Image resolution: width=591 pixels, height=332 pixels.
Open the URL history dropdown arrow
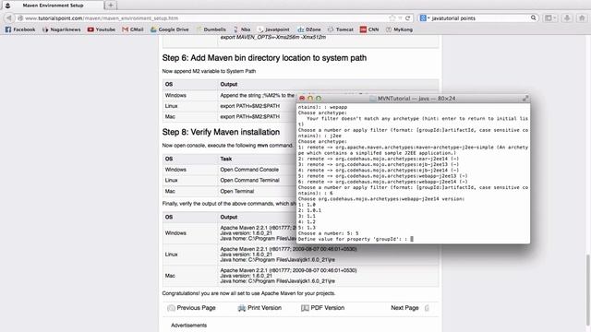[x=400, y=18]
